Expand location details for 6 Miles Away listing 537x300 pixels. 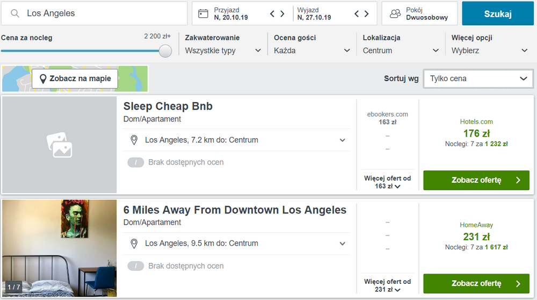(x=342, y=244)
